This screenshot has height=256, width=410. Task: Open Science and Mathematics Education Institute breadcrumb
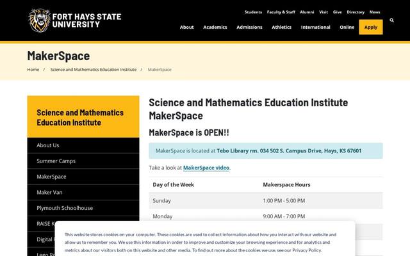point(94,70)
